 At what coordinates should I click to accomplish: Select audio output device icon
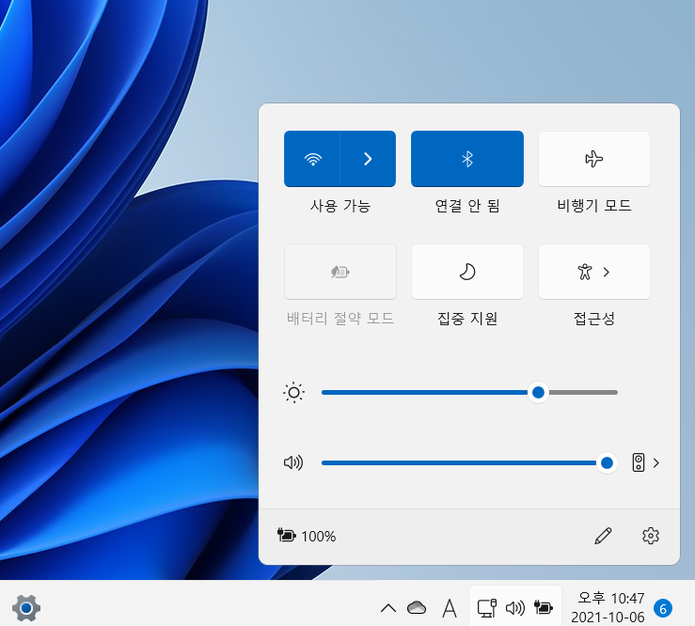point(639,462)
